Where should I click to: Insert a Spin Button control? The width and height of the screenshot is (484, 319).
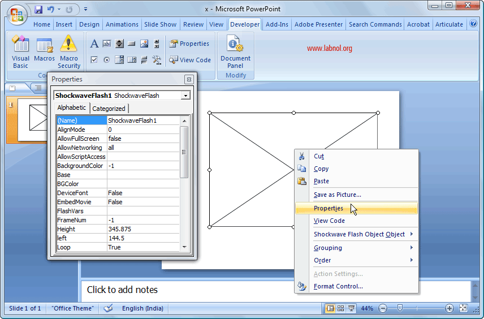tap(119, 44)
